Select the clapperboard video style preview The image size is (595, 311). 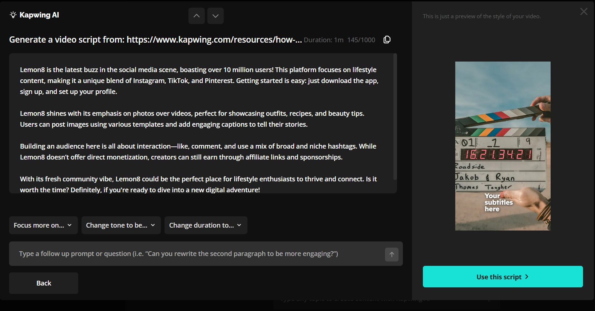(503, 146)
